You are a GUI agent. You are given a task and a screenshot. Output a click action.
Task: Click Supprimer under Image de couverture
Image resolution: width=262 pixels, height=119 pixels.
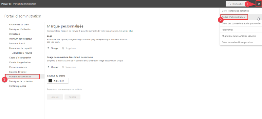pyautogui.click(x=71, y=67)
